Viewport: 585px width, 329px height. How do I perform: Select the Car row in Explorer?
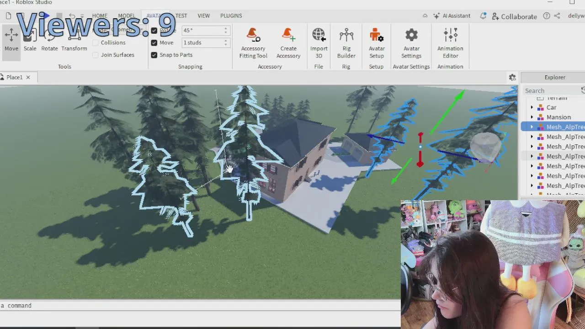point(553,107)
